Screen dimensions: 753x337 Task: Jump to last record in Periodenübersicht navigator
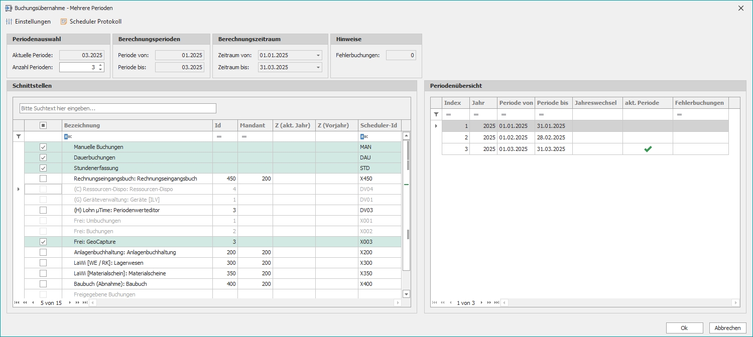pos(496,303)
